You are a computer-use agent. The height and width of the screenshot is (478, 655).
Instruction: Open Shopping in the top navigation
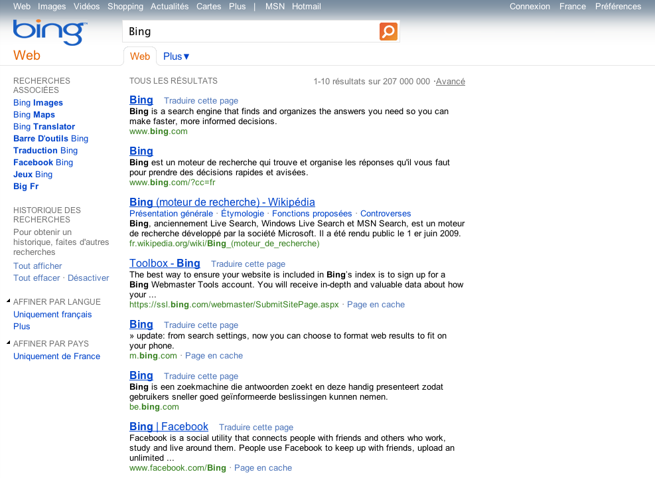coord(125,6)
